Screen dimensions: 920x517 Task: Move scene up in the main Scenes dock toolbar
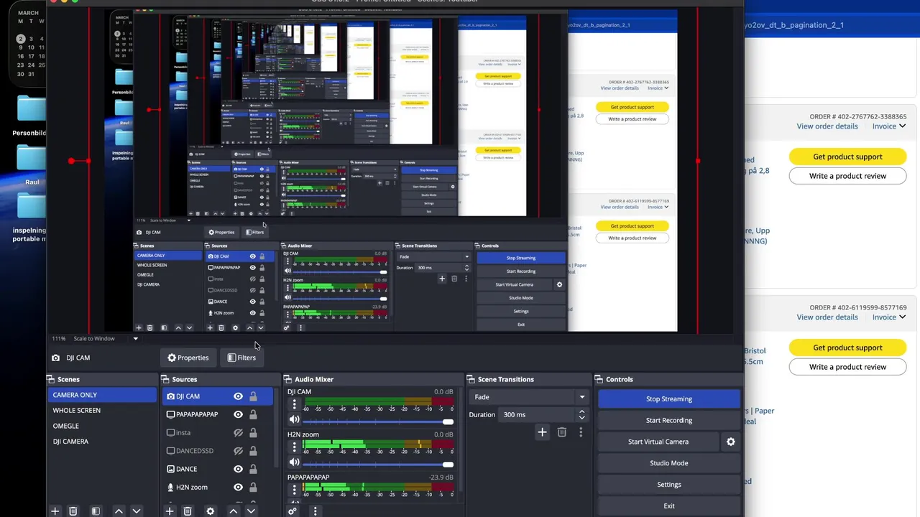click(119, 511)
